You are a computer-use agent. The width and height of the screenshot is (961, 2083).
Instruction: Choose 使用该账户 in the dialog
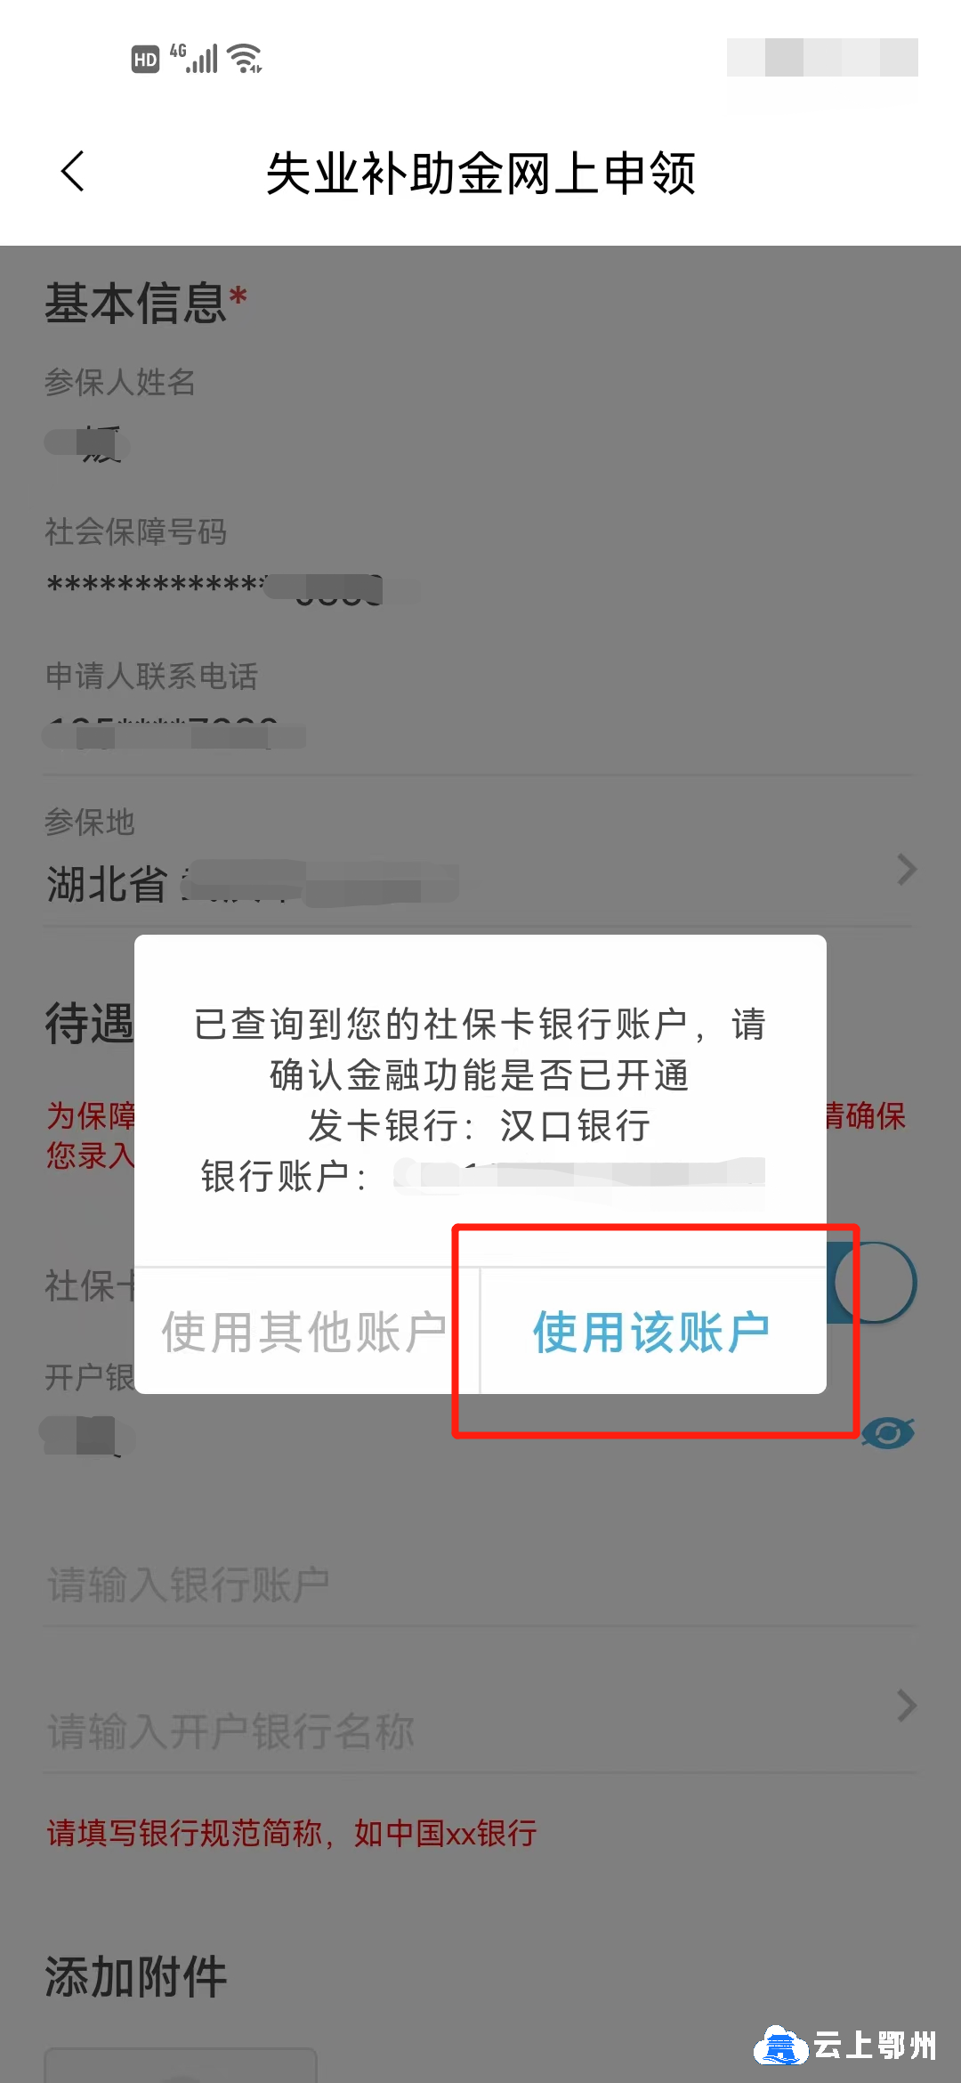coord(653,1332)
